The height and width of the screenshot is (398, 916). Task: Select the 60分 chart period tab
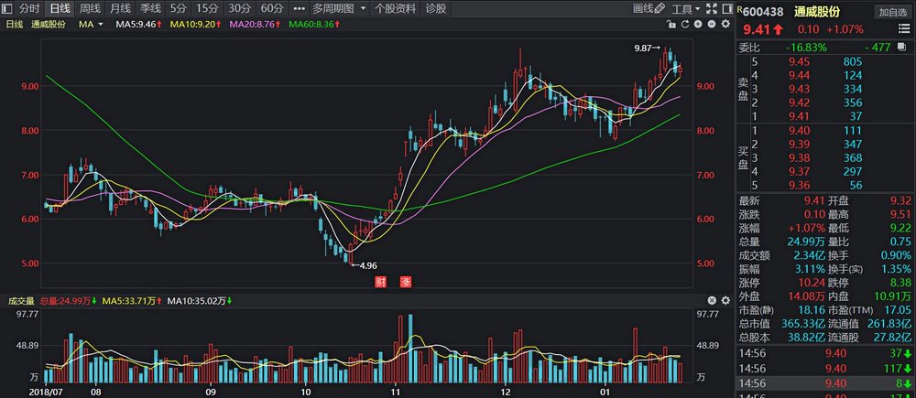pyautogui.click(x=272, y=8)
